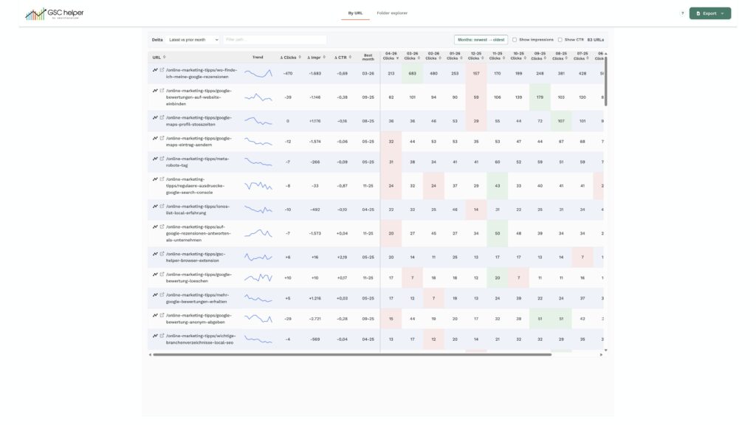Switch to the By URL tab
Viewport: 756px width, 425px height.
tap(355, 13)
